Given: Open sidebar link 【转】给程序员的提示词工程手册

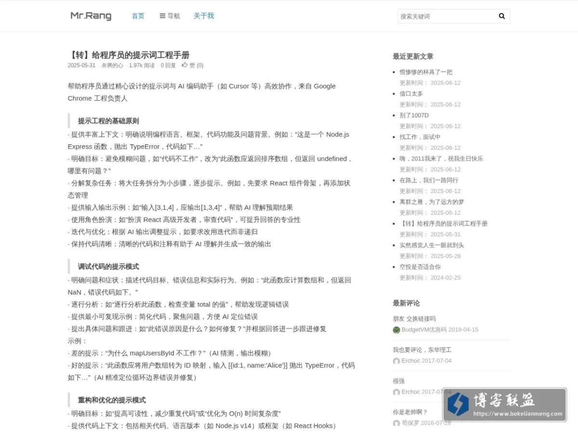Looking at the screenshot, I should click(444, 224).
